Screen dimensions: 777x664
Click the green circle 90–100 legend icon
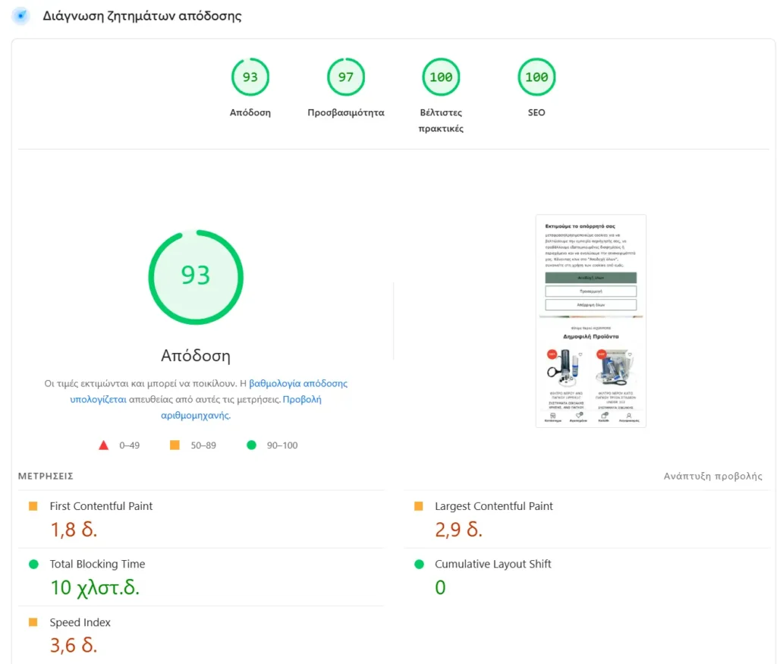[x=252, y=445]
